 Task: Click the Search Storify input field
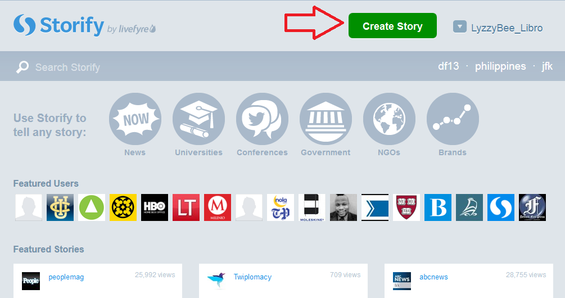pos(169,67)
